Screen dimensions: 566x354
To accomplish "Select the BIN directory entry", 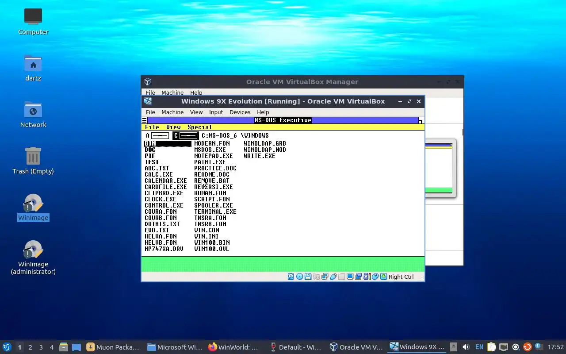I will (167, 143).
